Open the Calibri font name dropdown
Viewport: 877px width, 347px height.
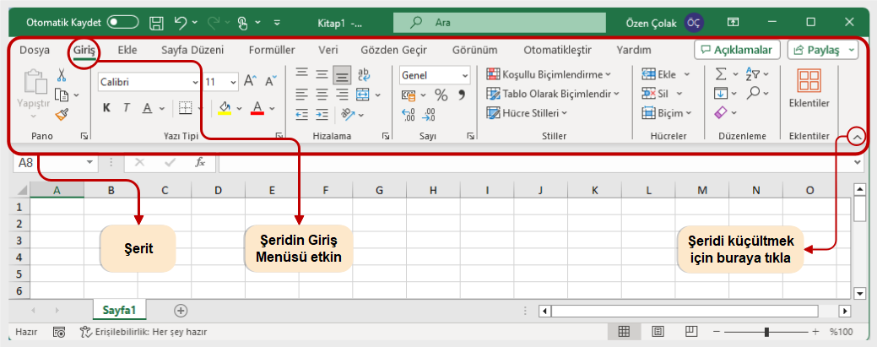coord(195,82)
